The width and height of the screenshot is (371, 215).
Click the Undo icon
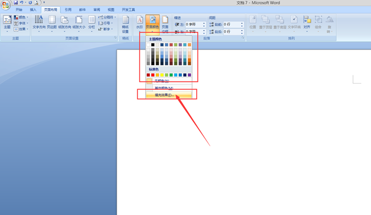[x=21, y=3]
